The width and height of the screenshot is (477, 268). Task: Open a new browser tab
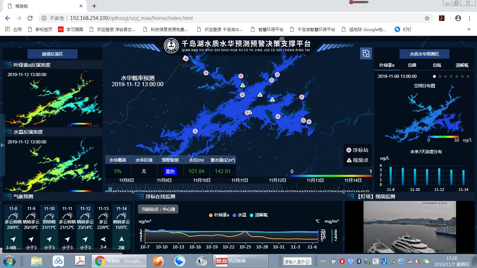[94, 6]
